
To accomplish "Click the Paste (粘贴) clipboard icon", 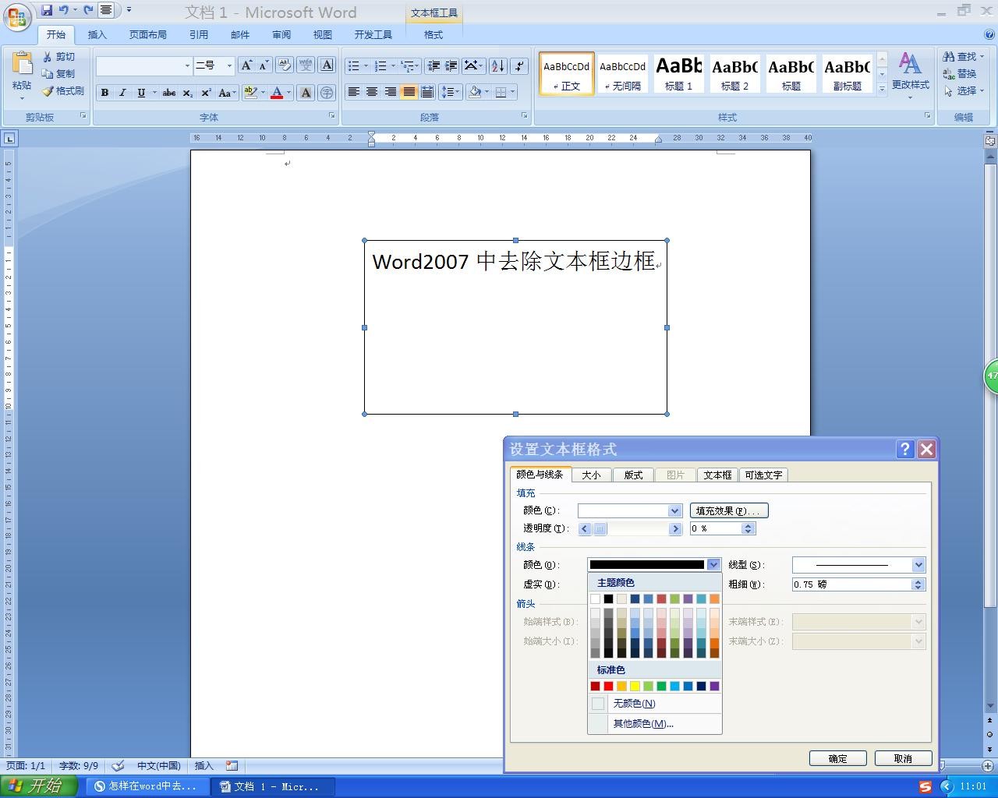I will pyautogui.click(x=22, y=64).
